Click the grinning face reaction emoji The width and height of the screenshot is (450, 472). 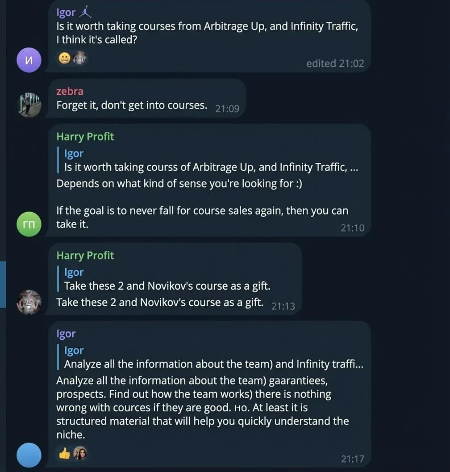pyautogui.click(x=64, y=58)
